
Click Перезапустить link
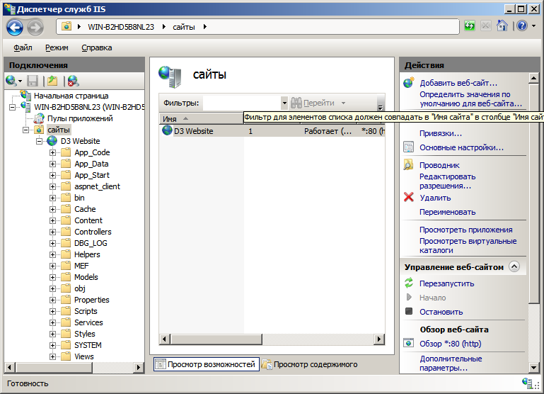pos(447,283)
